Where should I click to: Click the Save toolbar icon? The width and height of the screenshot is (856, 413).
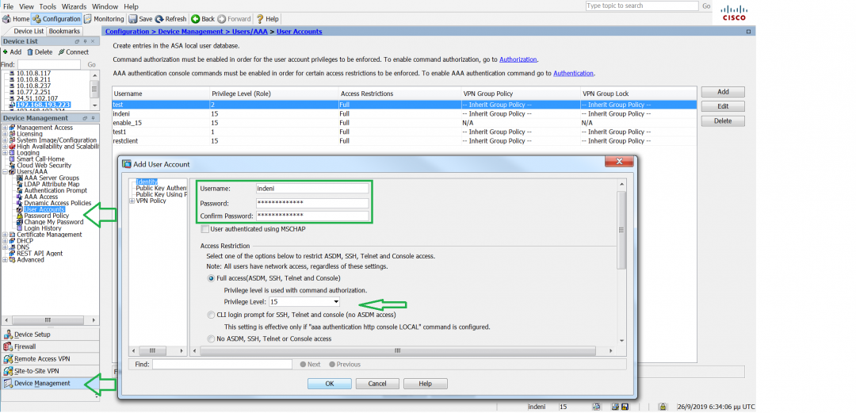pos(133,18)
